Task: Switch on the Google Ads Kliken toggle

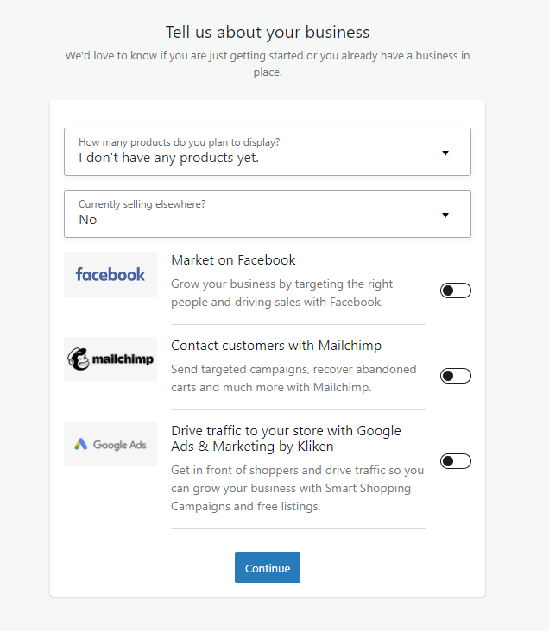Action: [455, 461]
